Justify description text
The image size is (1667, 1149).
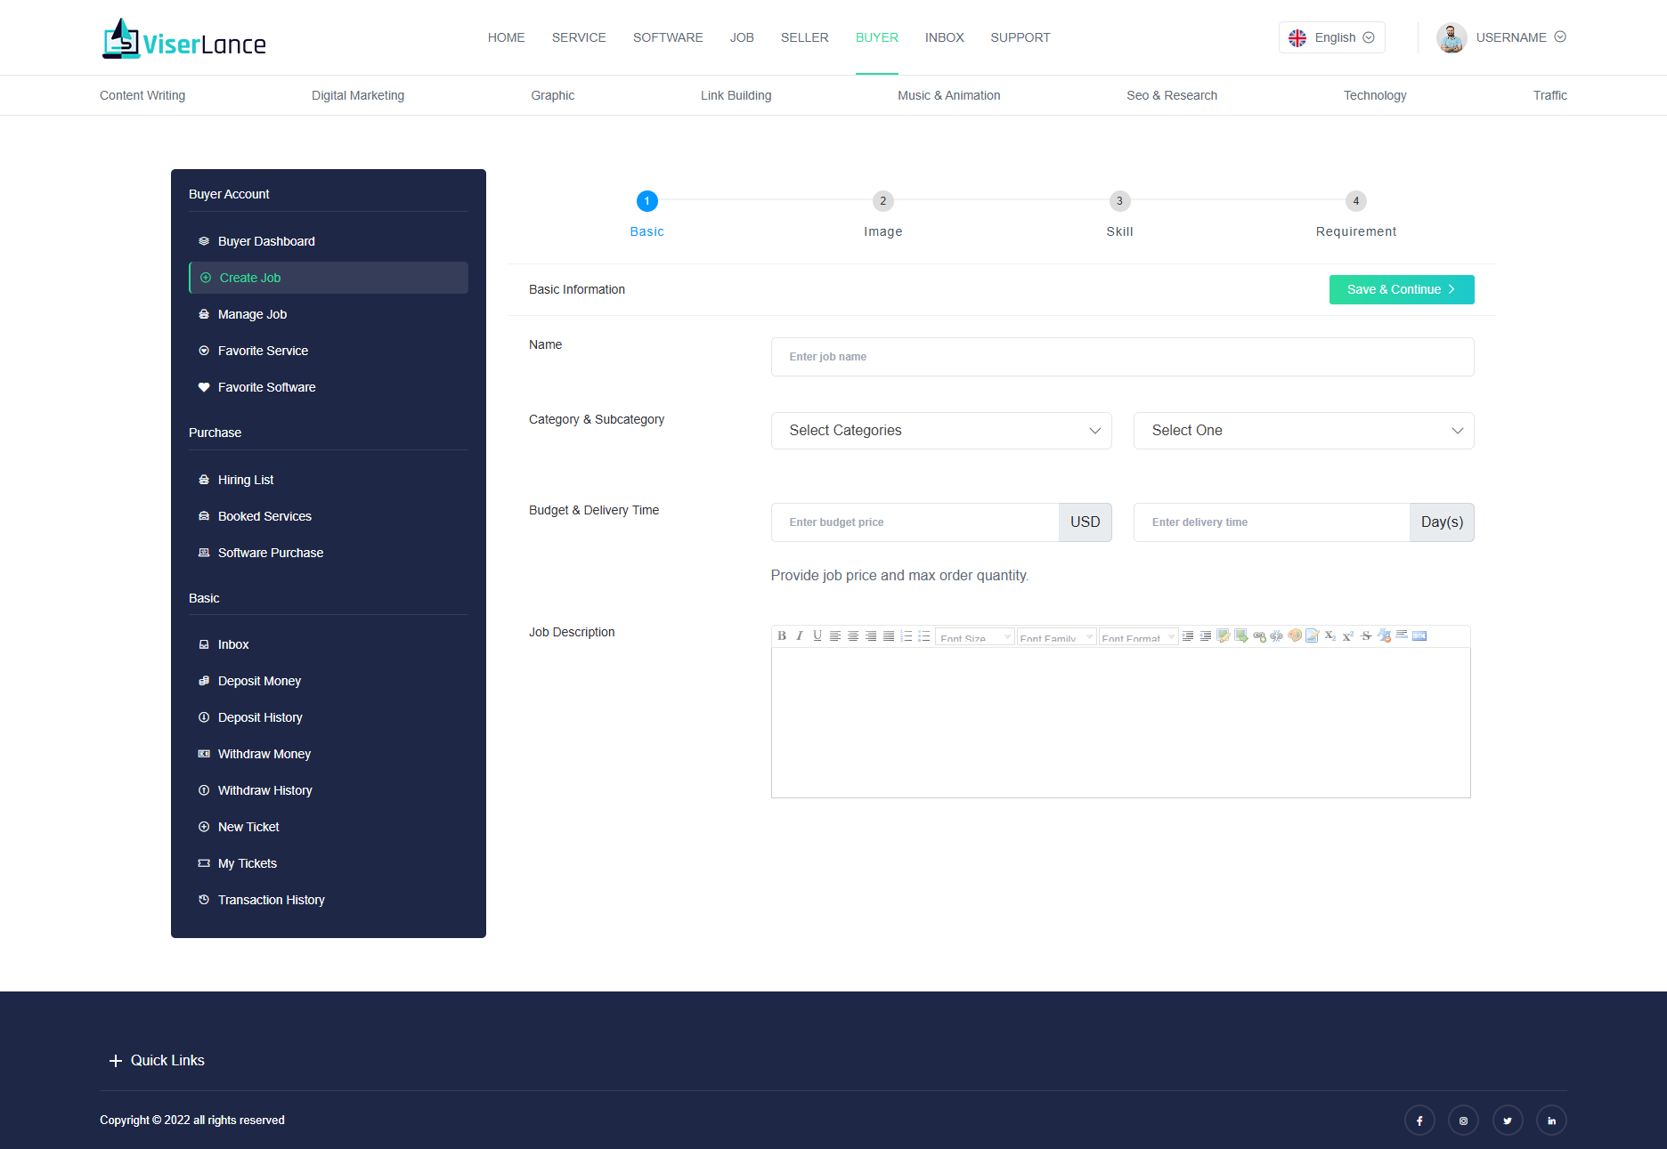coord(889,635)
